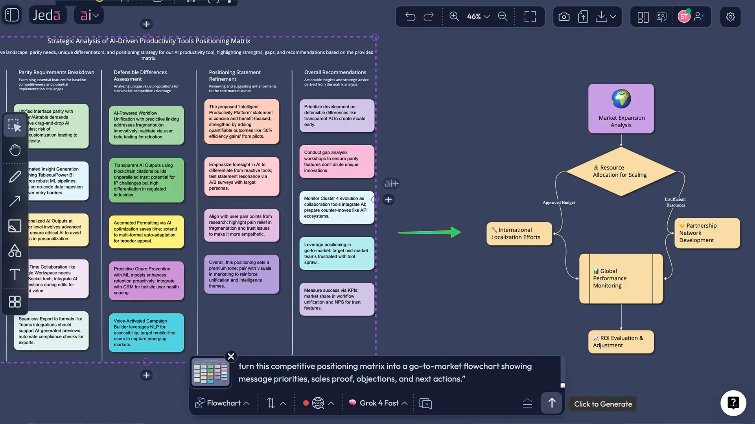Click the undo arrow

410,16
